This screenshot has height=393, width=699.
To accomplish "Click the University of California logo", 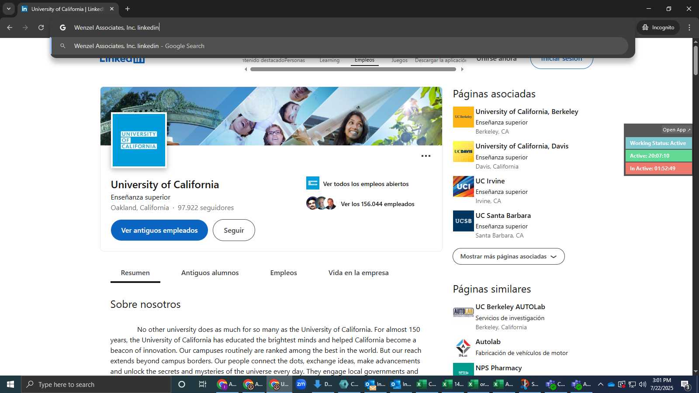I will pos(139,140).
